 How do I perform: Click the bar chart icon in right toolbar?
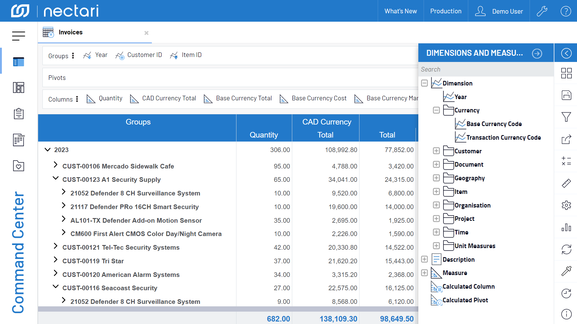[x=566, y=227]
